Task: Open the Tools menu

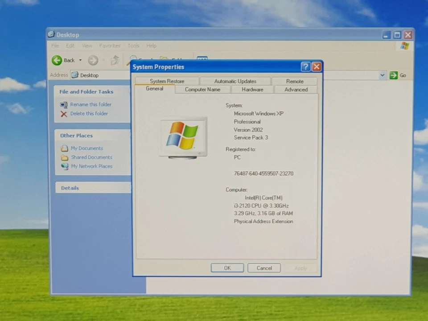Action: click(133, 45)
